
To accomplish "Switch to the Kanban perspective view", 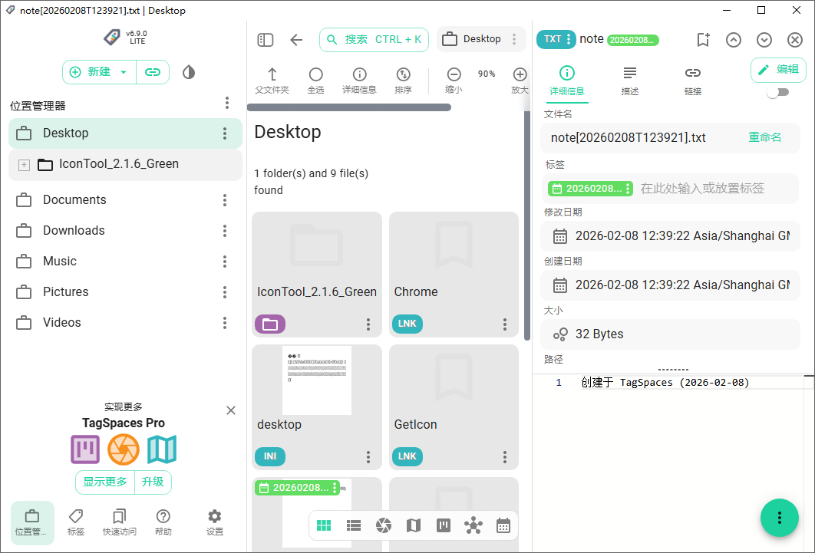I will pyautogui.click(x=444, y=525).
